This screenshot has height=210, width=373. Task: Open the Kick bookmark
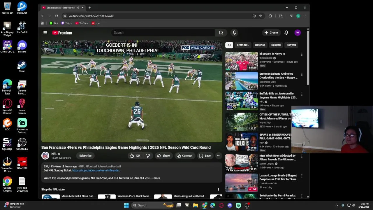point(54,23)
